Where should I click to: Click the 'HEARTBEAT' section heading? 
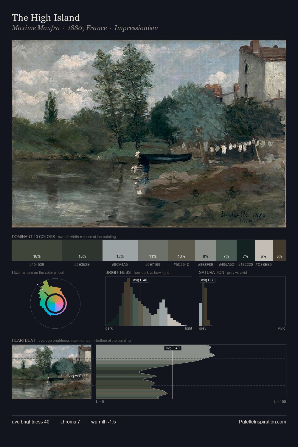24,341
